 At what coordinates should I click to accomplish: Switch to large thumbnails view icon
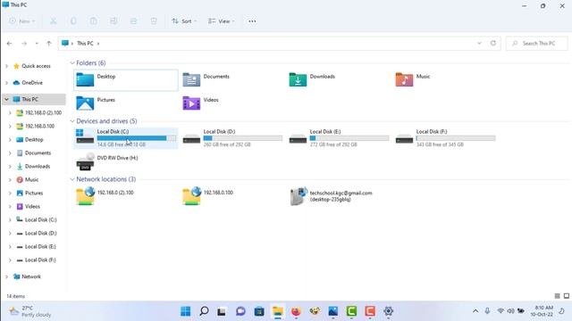point(567,296)
